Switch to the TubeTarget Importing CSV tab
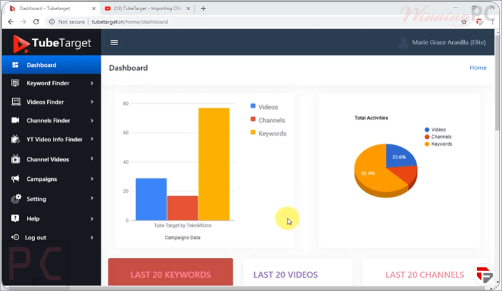The height and width of the screenshot is (291, 502). [x=148, y=9]
